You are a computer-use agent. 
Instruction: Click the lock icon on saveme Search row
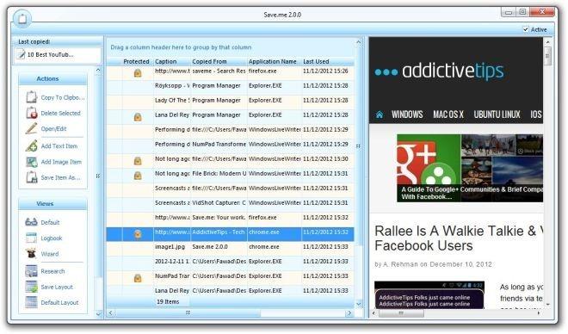click(138, 73)
